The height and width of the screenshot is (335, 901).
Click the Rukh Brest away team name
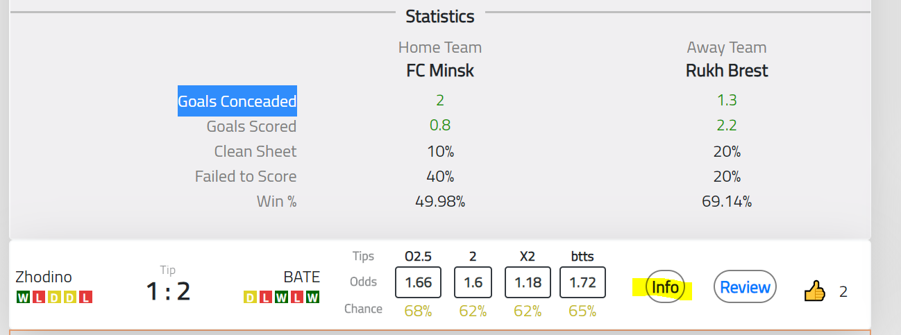[727, 71]
